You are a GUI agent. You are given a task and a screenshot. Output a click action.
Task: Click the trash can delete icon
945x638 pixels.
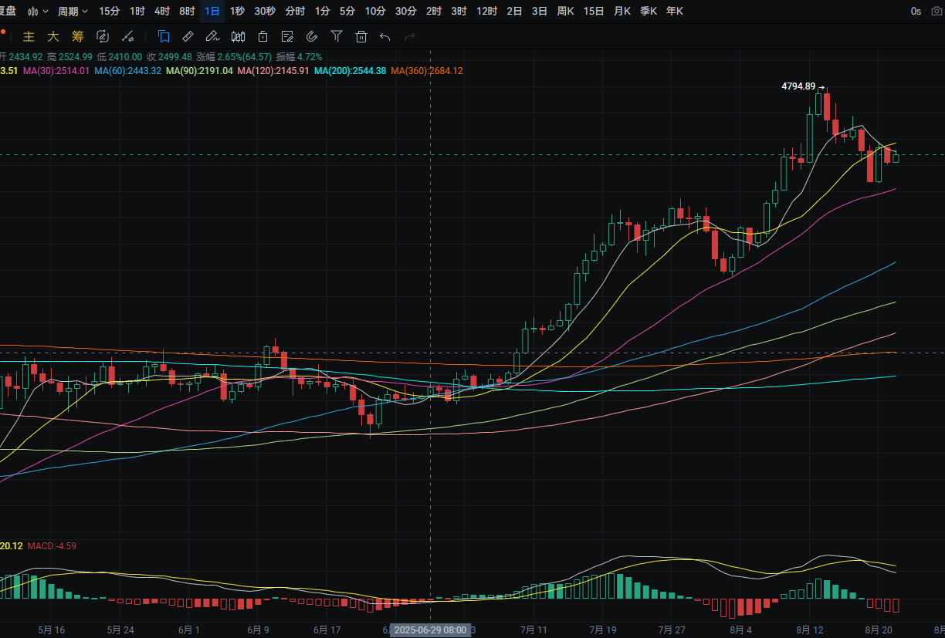[x=361, y=36]
